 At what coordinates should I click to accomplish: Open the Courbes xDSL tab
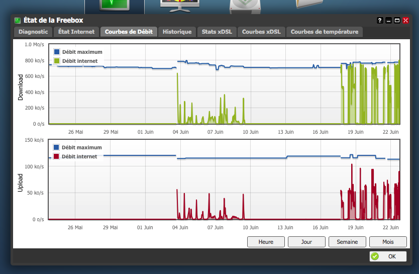coord(261,32)
